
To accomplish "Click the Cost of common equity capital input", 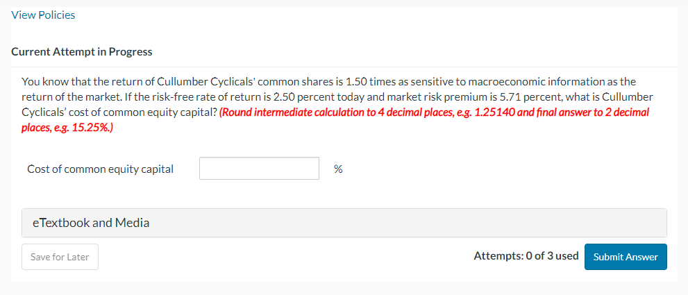I will pyautogui.click(x=259, y=169).
